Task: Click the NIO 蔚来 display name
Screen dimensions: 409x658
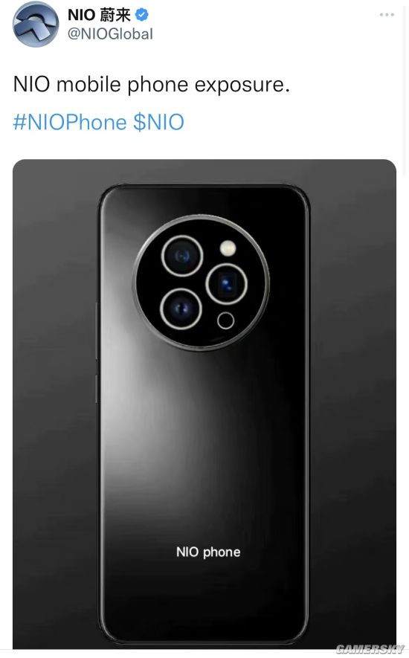Action: click(x=99, y=15)
